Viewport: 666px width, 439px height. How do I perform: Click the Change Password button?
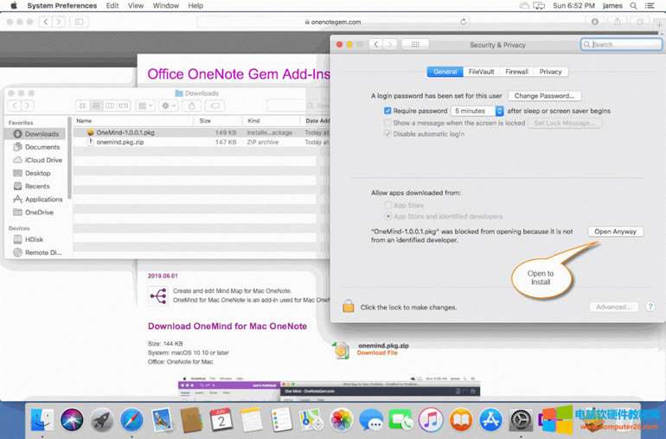click(x=544, y=96)
